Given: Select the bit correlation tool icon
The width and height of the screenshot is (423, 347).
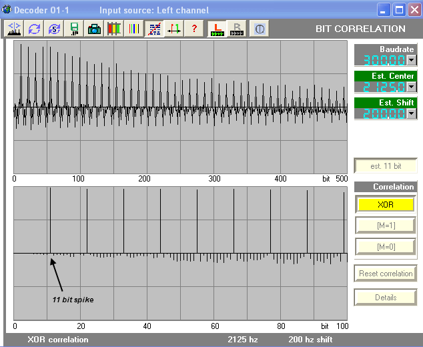Looking at the screenshot, I should pyautogui.click(x=154, y=29).
